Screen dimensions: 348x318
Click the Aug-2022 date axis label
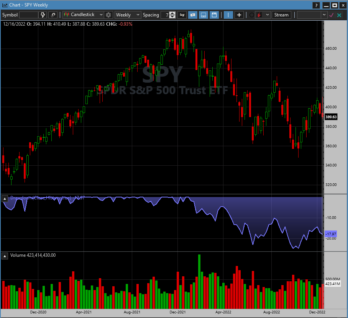click(x=271, y=312)
